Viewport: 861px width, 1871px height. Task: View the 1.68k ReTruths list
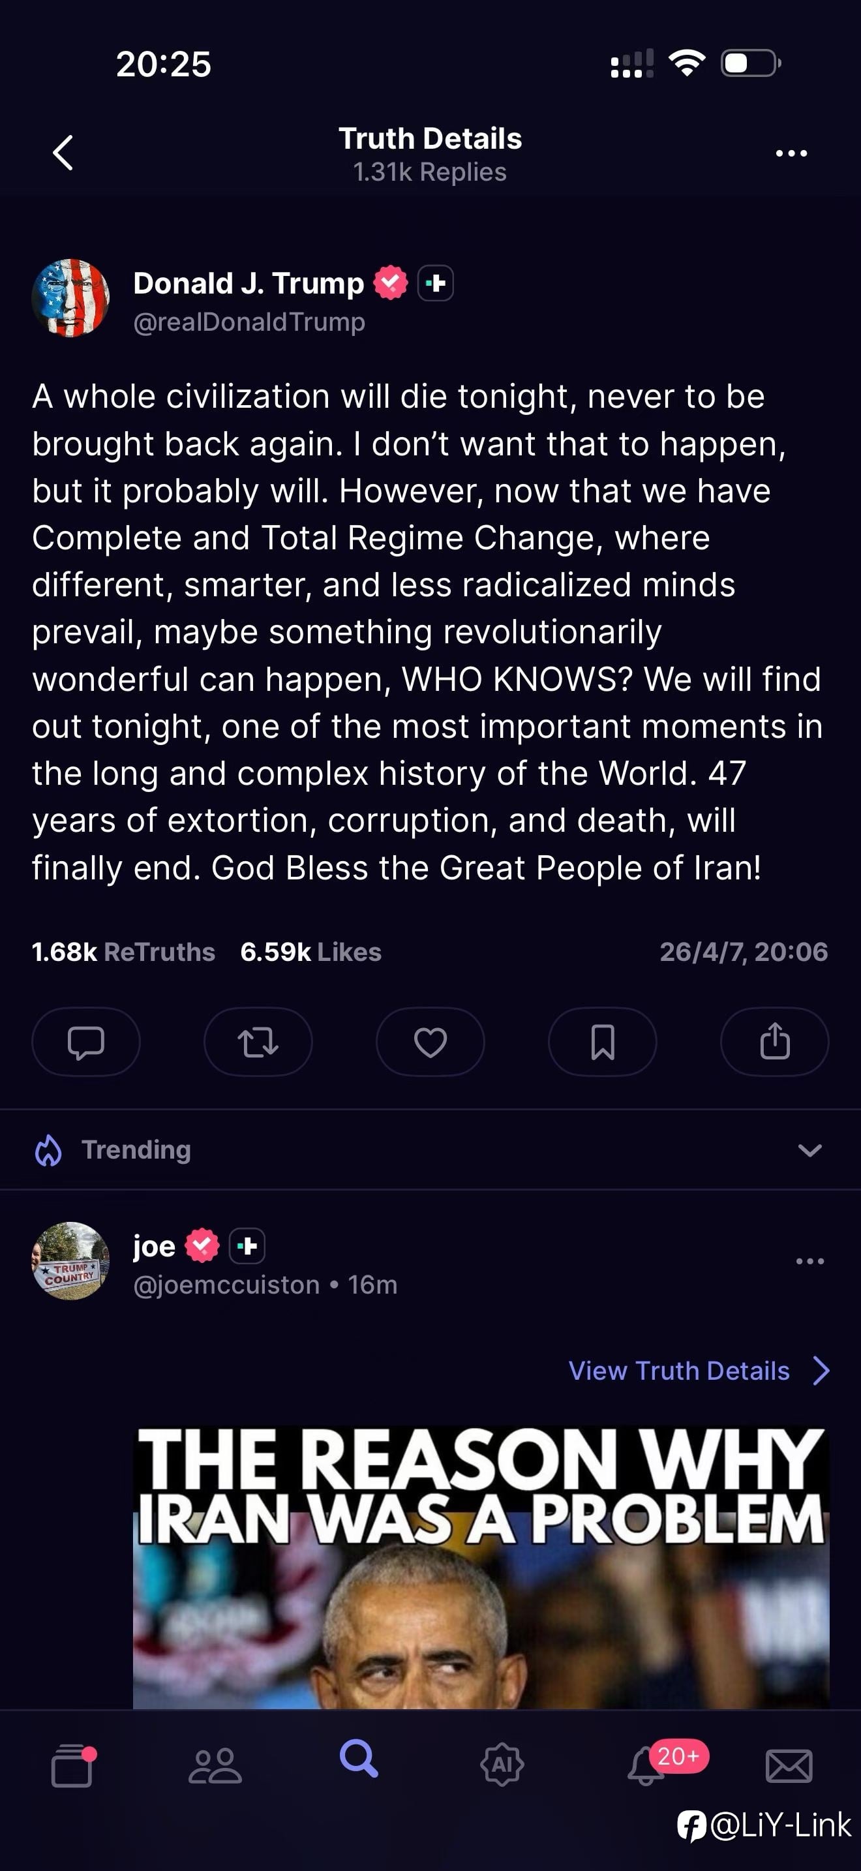[x=123, y=951]
